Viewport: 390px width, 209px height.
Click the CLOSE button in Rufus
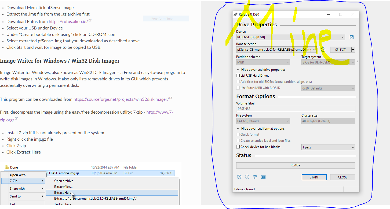(x=342, y=177)
